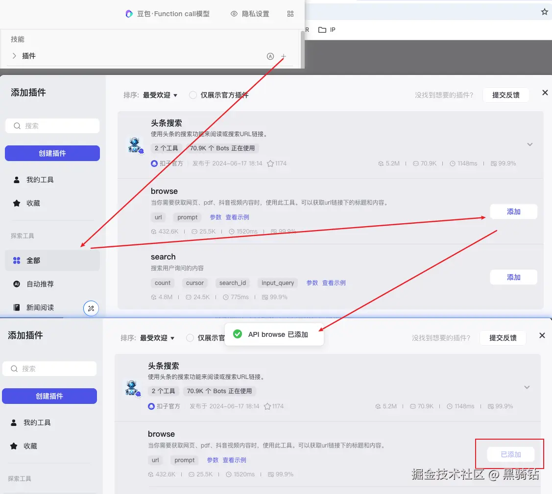Click 25.5K bots icon in lower browse row
Image resolution: width=552 pixels, height=494 pixels.
[x=191, y=474]
